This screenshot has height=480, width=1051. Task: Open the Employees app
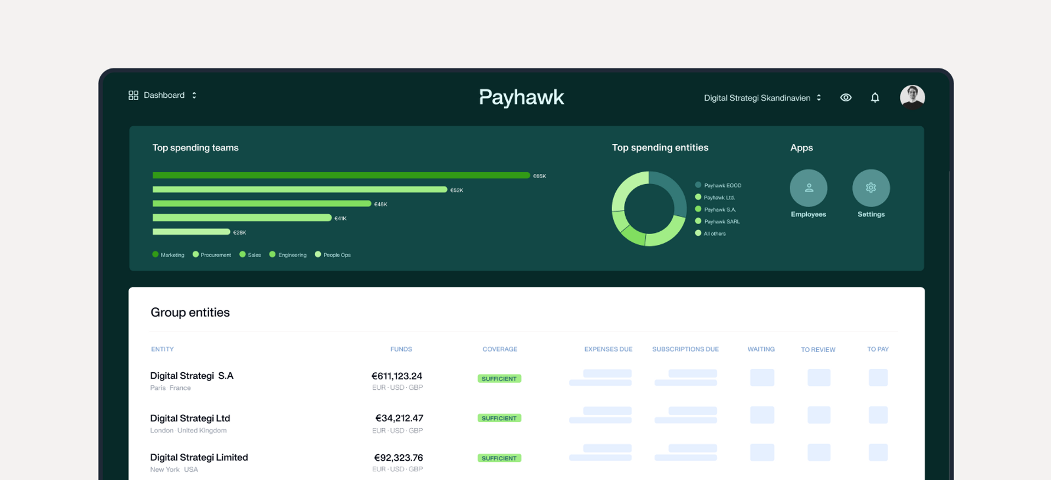tap(808, 188)
